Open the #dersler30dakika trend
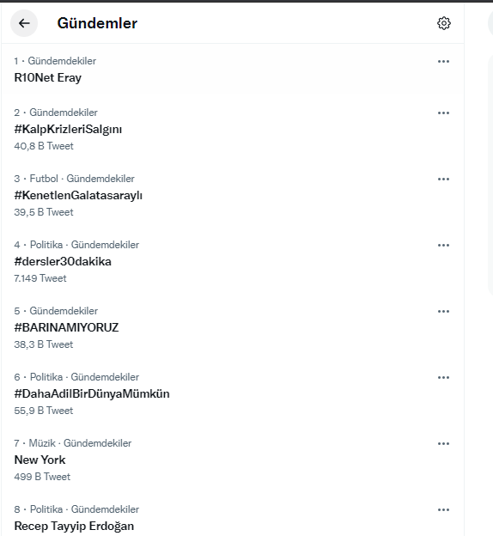Screen dimensions: 493x536 coord(233,261)
